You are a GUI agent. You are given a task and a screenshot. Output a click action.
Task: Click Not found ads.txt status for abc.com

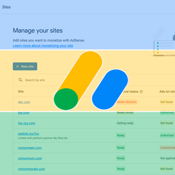coord(167,102)
